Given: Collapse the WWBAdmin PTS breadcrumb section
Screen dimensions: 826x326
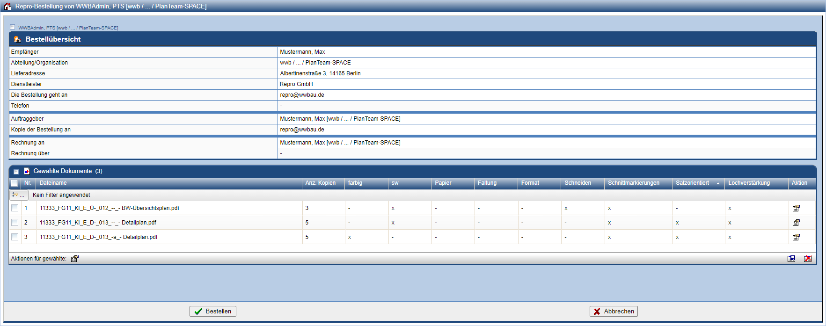Looking at the screenshot, I should point(13,27).
